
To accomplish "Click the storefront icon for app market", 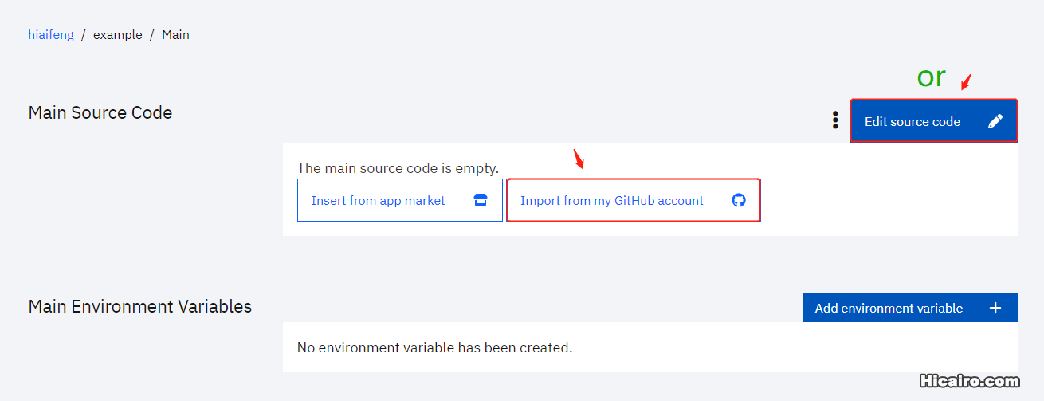I will click(481, 200).
